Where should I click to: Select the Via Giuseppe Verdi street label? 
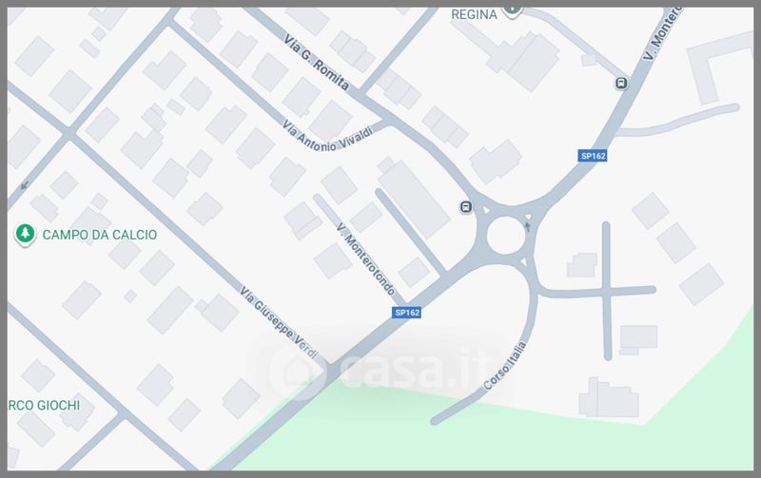point(280,322)
